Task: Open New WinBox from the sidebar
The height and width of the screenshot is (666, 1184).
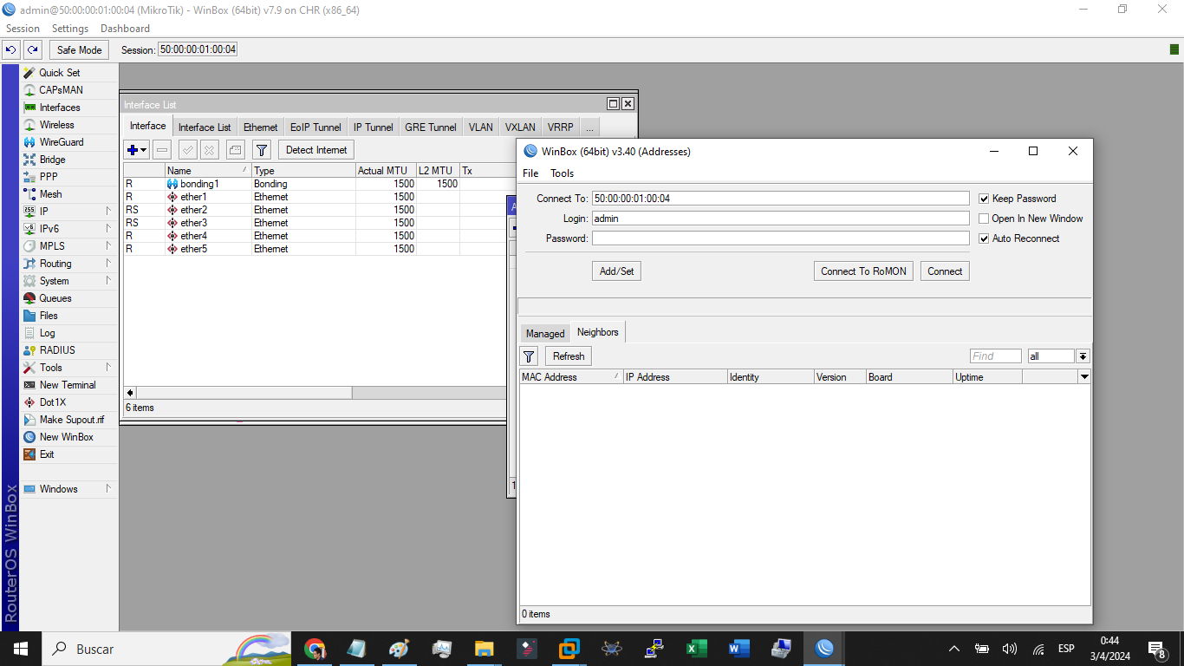Action: coord(66,437)
